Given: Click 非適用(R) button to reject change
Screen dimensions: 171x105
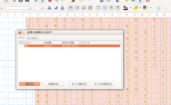Looking at the screenshot, I should coord(53,84).
